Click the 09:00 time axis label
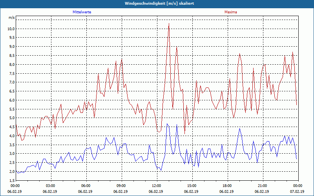The image size is (314, 196). pos(122,186)
